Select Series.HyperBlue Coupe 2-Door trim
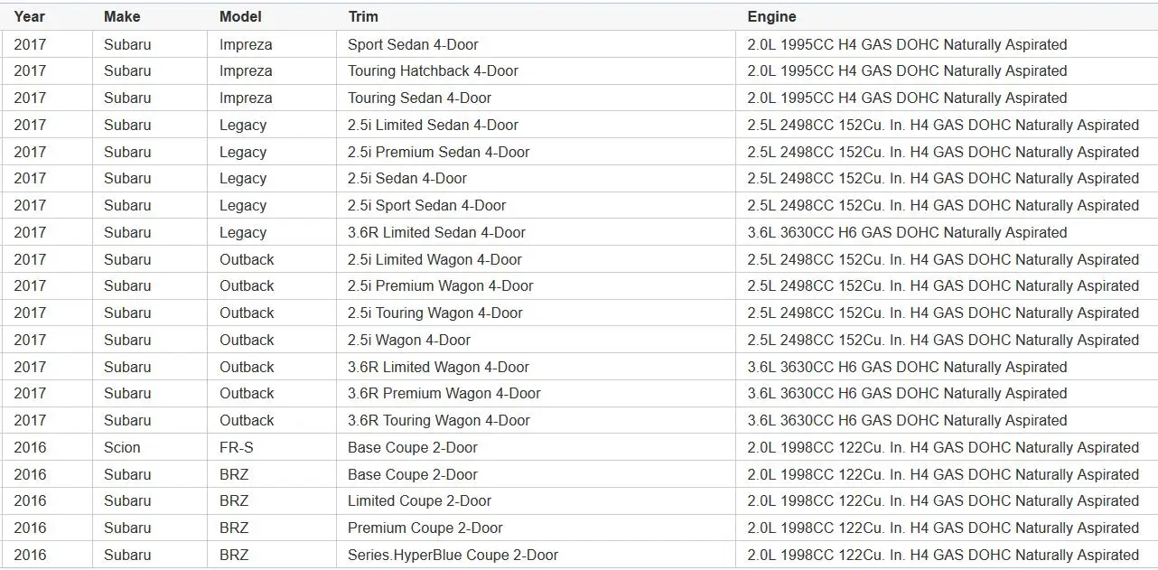 pos(536,555)
